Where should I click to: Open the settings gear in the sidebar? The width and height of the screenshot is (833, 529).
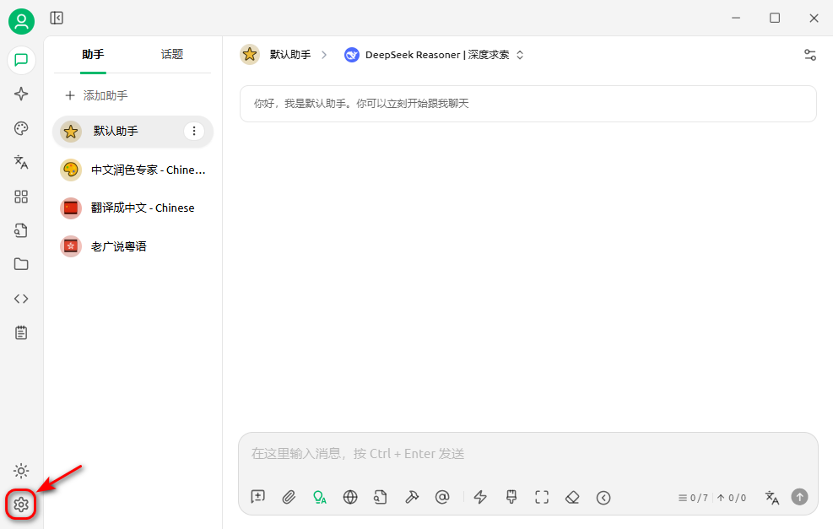[21, 504]
